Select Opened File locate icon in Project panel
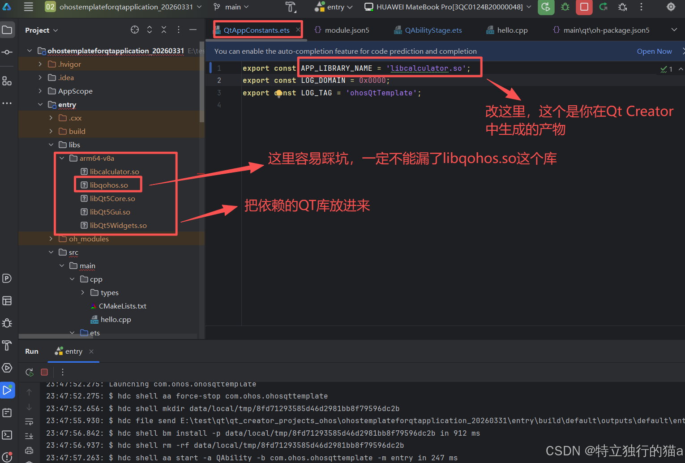The width and height of the screenshot is (685, 463). 135,30
